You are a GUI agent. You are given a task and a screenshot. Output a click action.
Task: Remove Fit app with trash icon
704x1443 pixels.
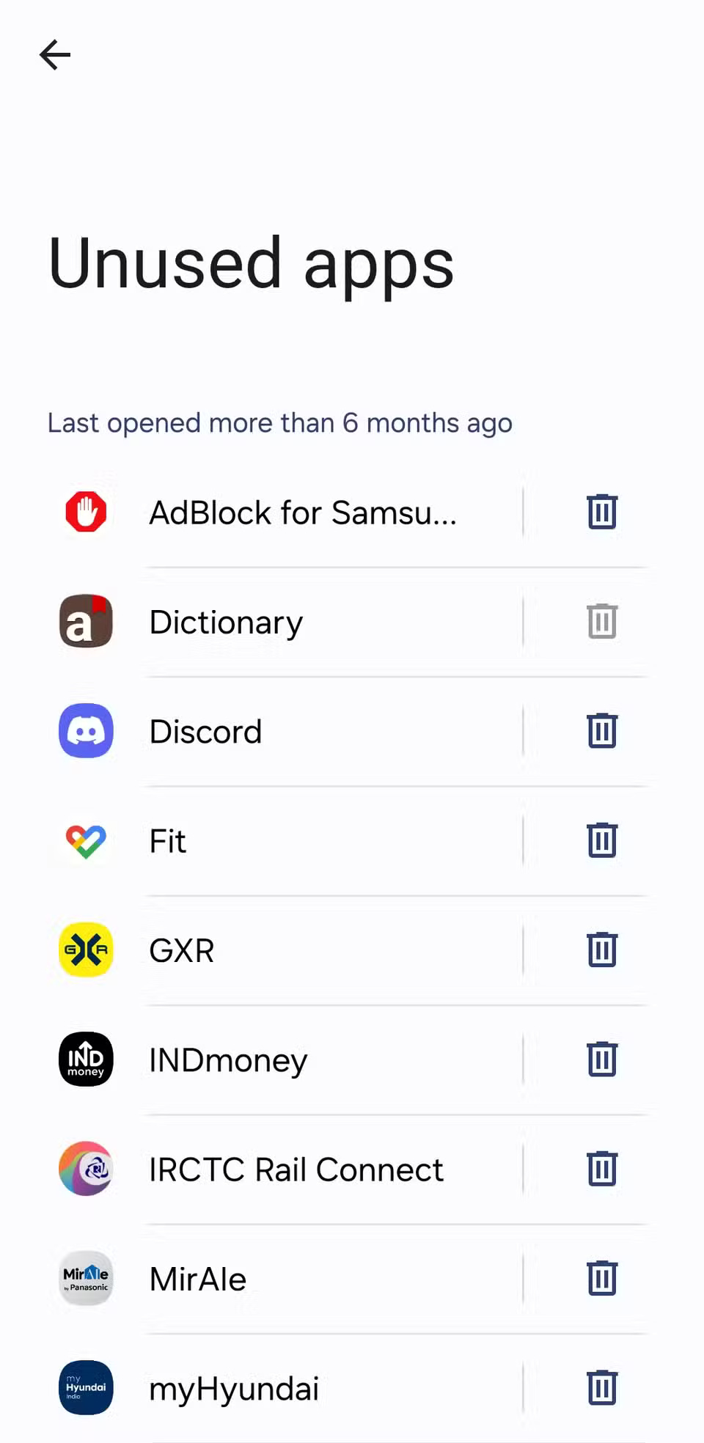(x=601, y=840)
